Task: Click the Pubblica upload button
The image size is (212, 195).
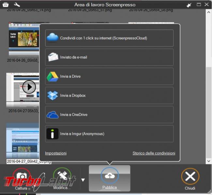Action: point(110,178)
